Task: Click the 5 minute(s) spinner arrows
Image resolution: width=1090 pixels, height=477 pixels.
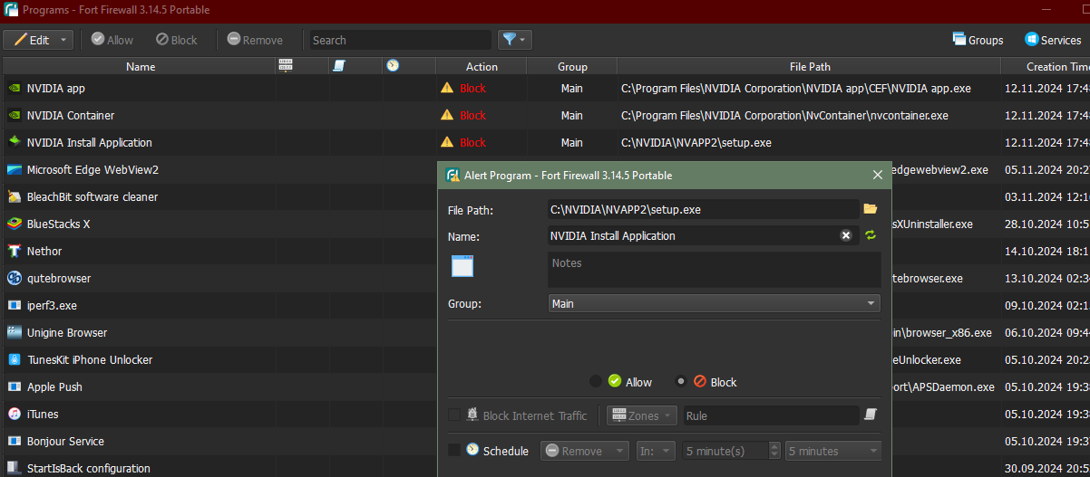Action: tap(774, 451)
